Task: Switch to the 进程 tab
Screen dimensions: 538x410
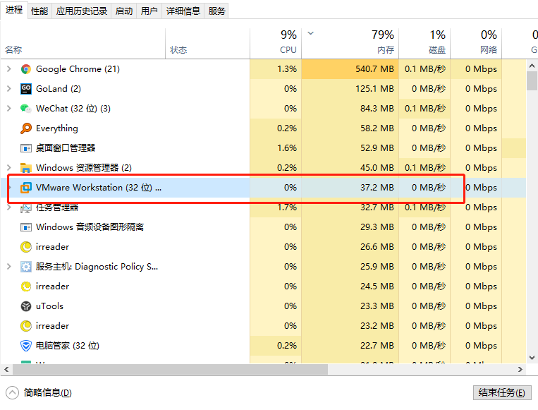Action: pyautogui.click(x=14, y=10)
